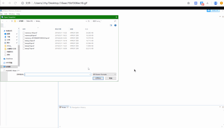Open the File menu in Memory Analyzer
Screen dimensions: 224x128
coord(1,14)
